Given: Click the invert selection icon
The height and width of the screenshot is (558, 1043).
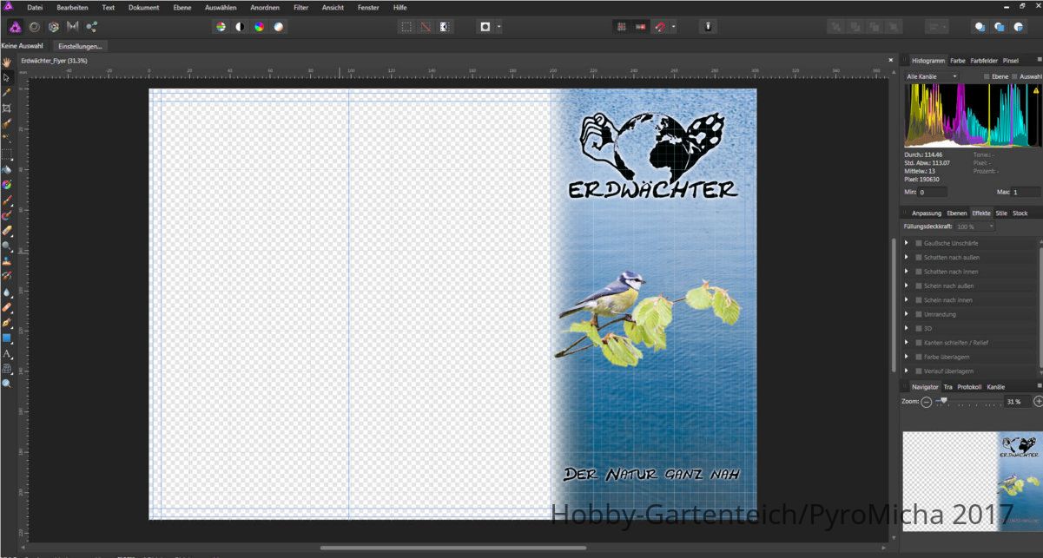Looking at the screenshot, I should click(445, 27).
